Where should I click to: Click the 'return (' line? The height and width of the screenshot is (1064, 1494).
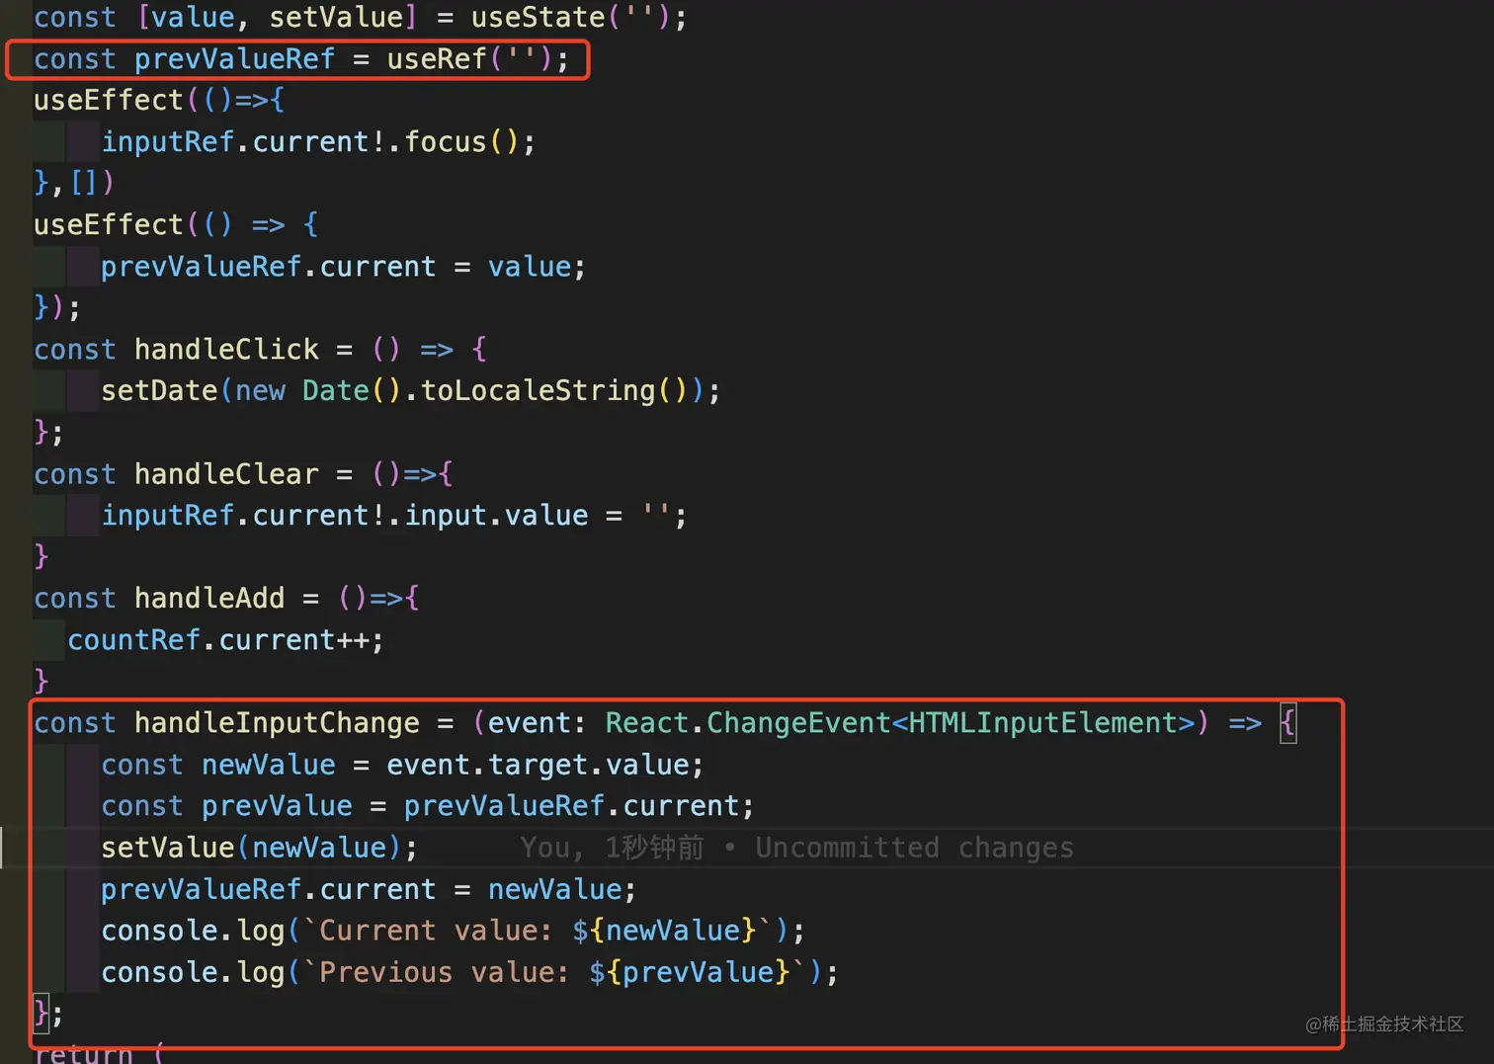99,1053
